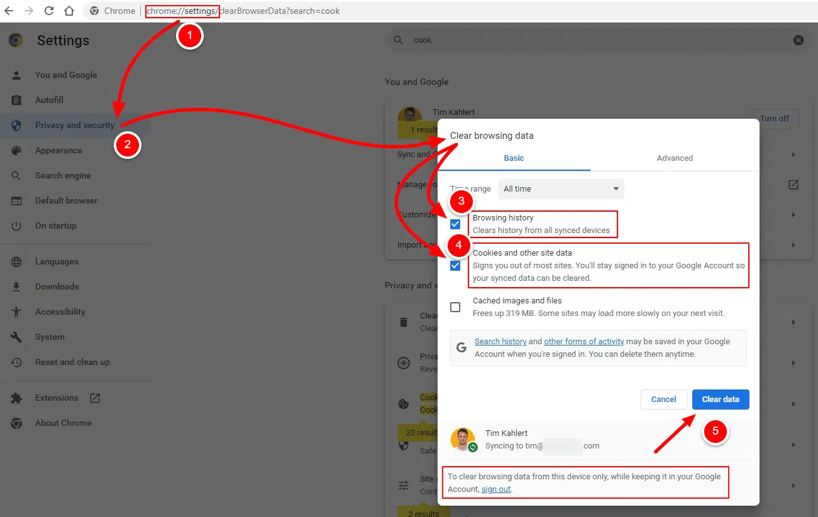Screen dimensions: 818x517
Task: Click the browser forward arrow
Action: pos(29,11)
